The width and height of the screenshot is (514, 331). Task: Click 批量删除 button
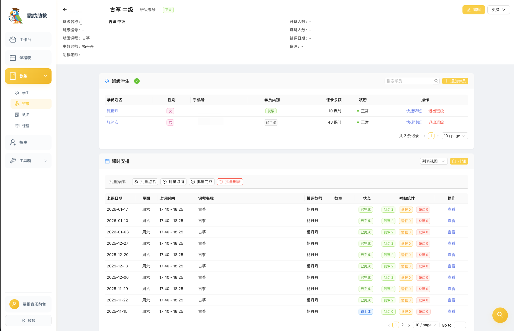coord(230,182)
